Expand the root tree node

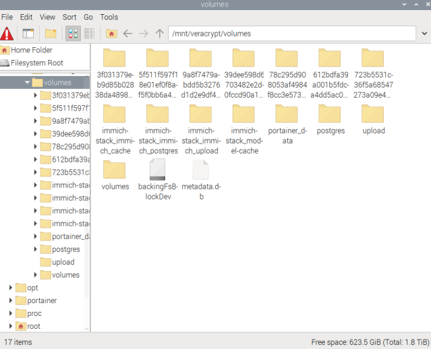(11, 326)
